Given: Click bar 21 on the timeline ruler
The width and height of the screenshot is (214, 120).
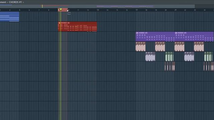Looking at the screenshot, I should (176, 10).
